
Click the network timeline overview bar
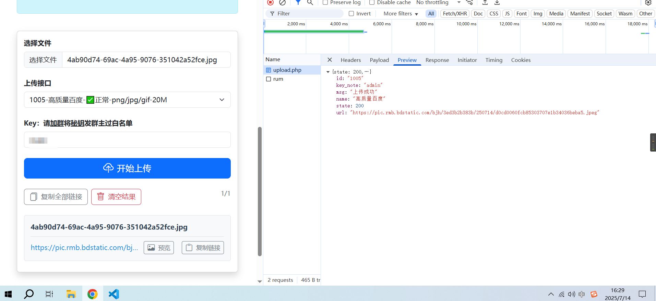tap(460, 37)
